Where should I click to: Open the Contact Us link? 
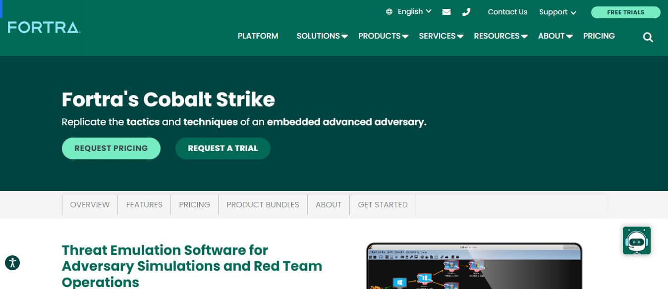(507, 12)
